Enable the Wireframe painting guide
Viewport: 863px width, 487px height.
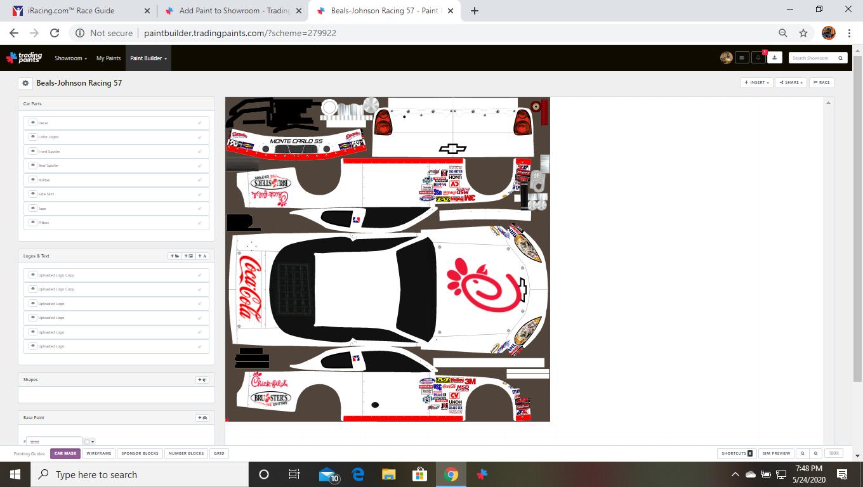[99, 453]
